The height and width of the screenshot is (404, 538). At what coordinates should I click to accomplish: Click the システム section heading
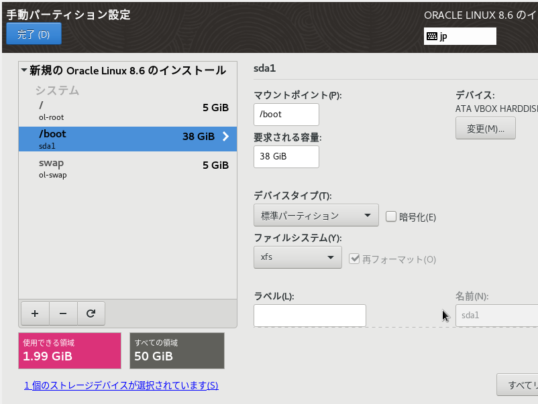(x=57, y=90)
